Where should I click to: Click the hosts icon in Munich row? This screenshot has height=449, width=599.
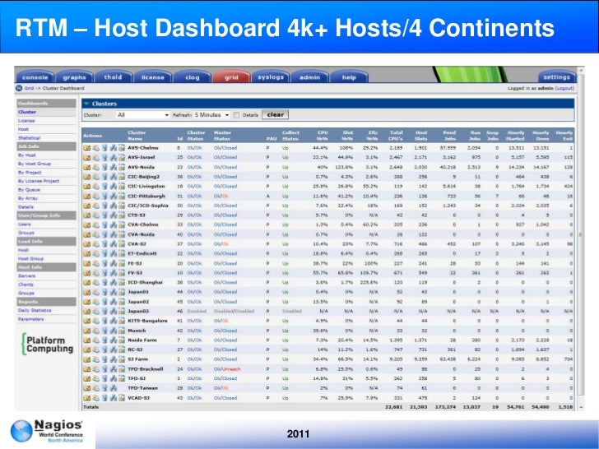[96, 331]
